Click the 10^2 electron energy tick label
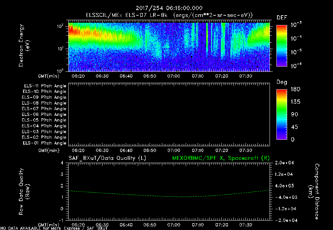This screenshot has height=230, width=333. (60, 26)
